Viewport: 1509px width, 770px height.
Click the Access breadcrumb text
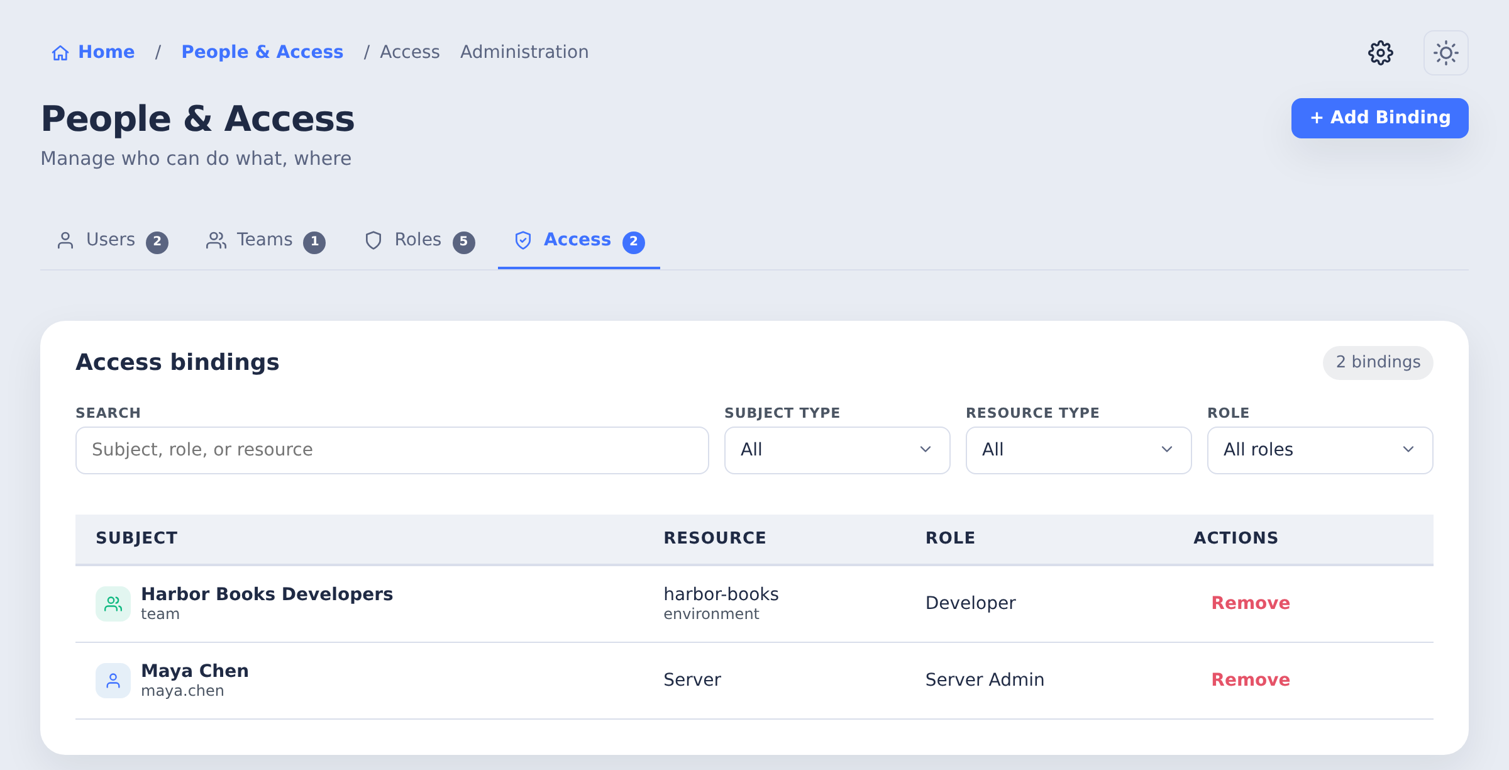[410, 52]
